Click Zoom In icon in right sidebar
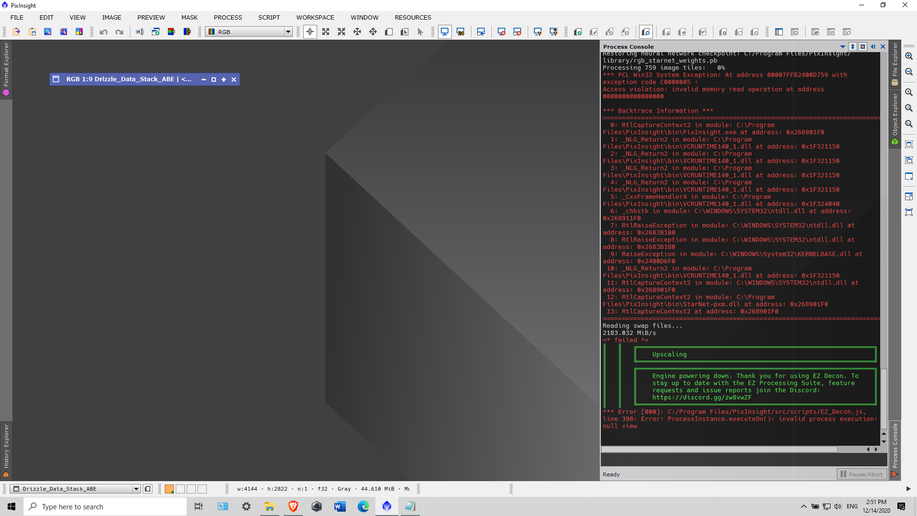 point(909,56)
